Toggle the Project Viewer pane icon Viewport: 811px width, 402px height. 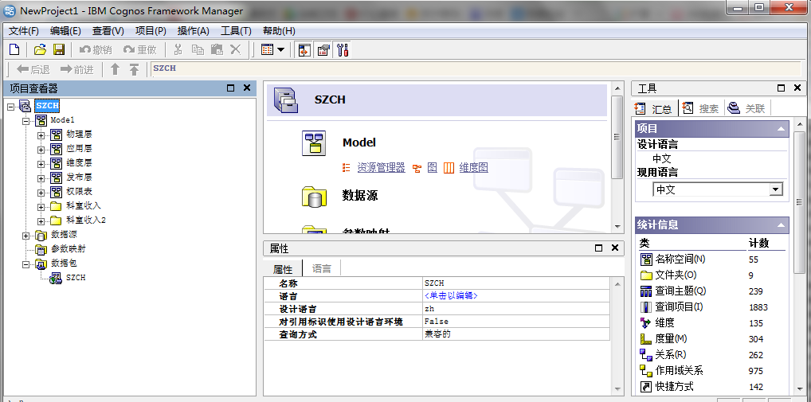click(304, 50)
